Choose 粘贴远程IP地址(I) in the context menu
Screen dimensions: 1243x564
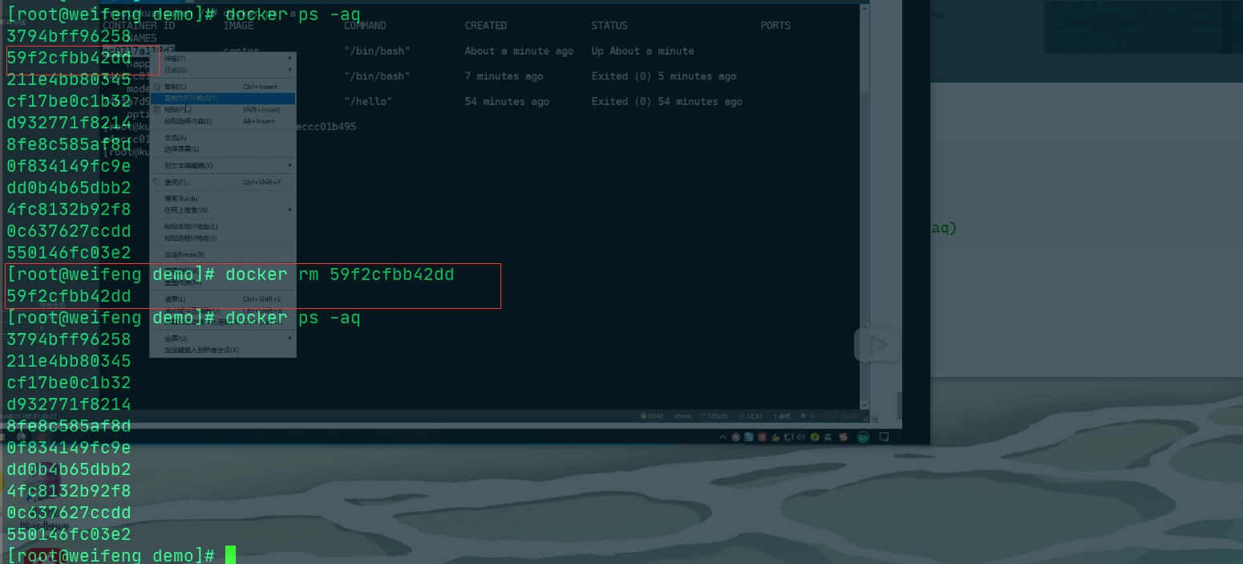[222, 238]
